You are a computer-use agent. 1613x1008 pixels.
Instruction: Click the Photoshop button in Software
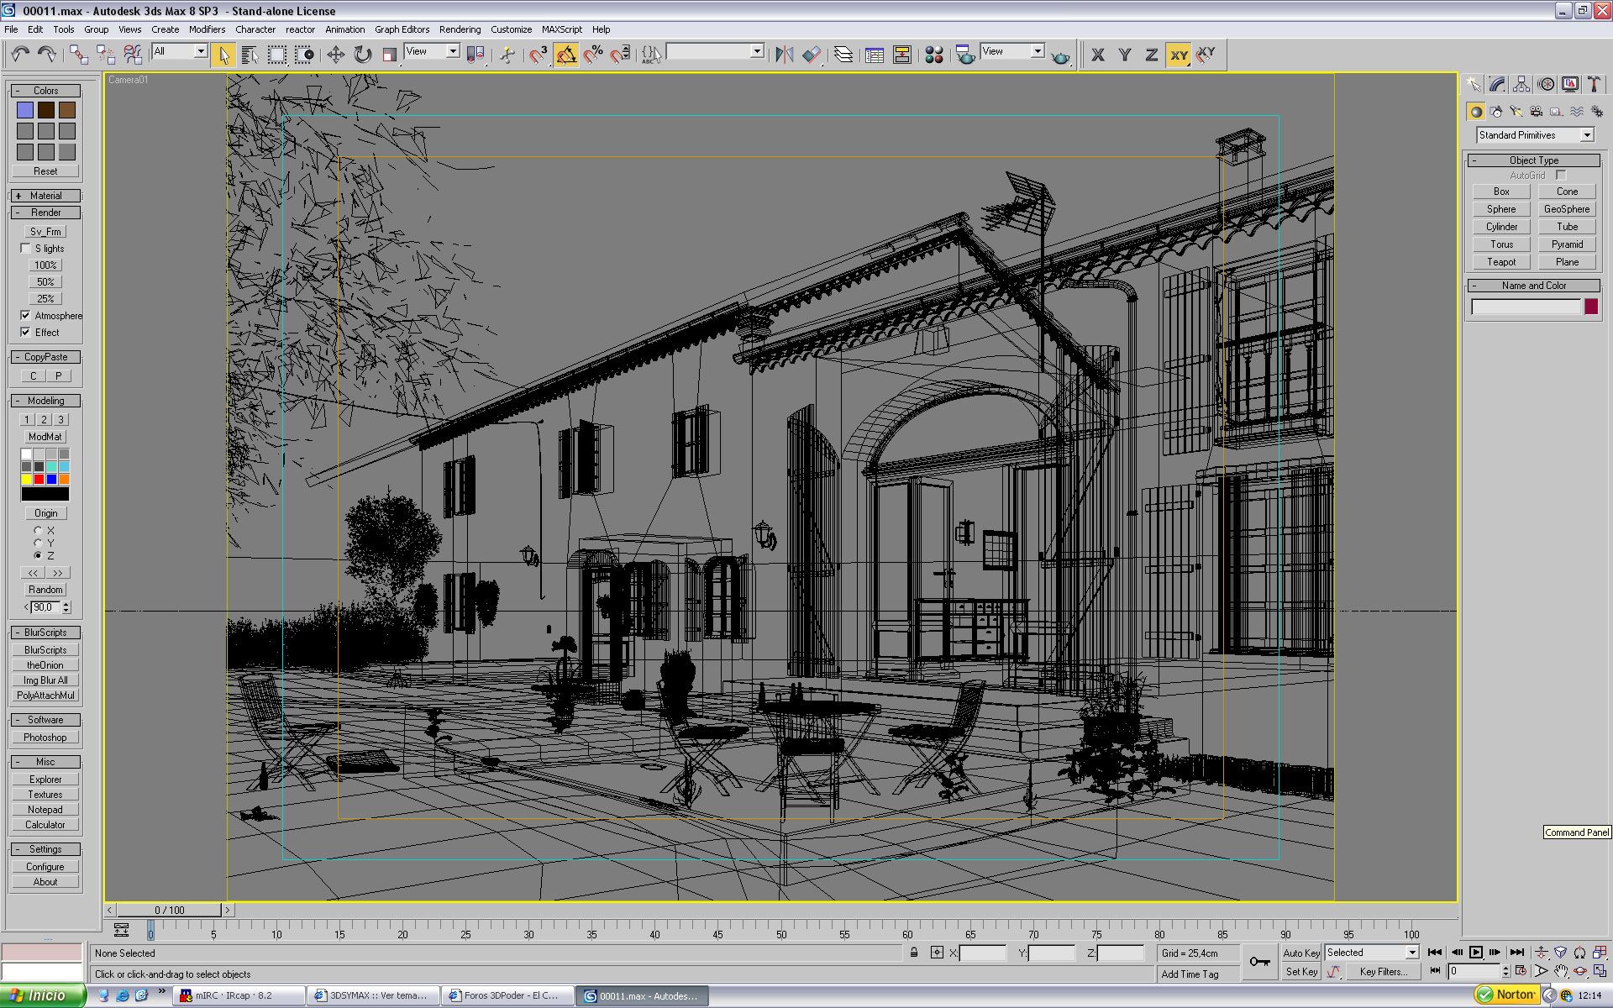pyautogui.click(x=45, y=738)
